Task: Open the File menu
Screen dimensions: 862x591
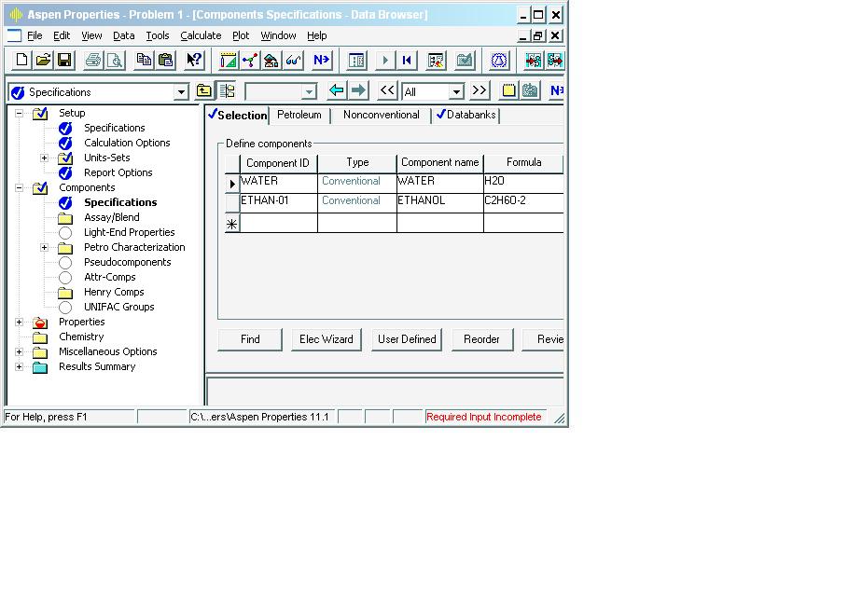Action: click(35, 35)
